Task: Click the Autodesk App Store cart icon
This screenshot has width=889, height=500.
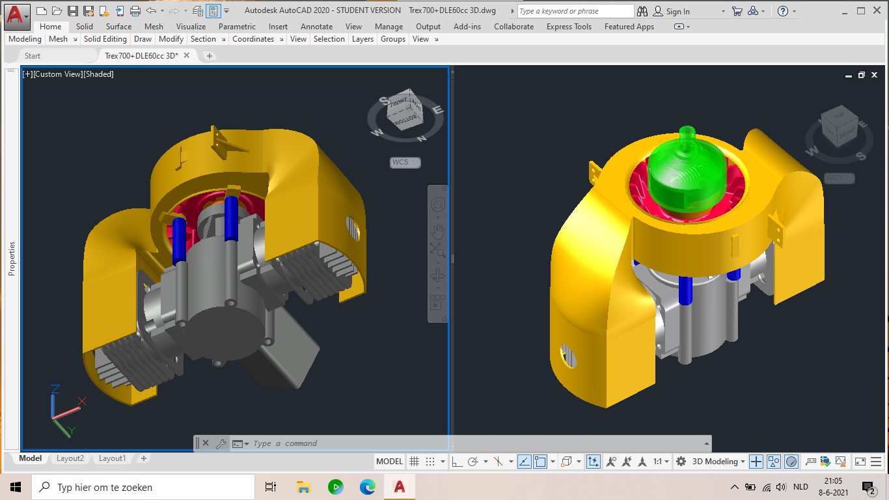Action: point(737,11)
